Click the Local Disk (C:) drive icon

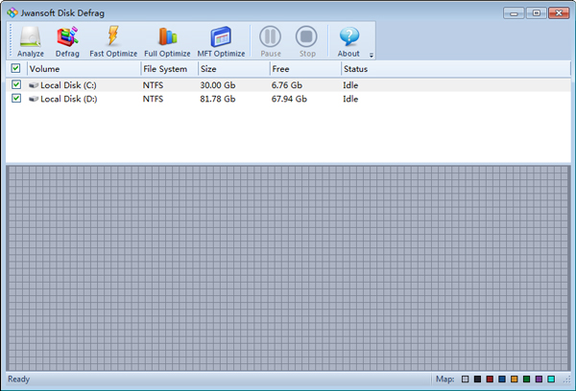tap(34, 85)
